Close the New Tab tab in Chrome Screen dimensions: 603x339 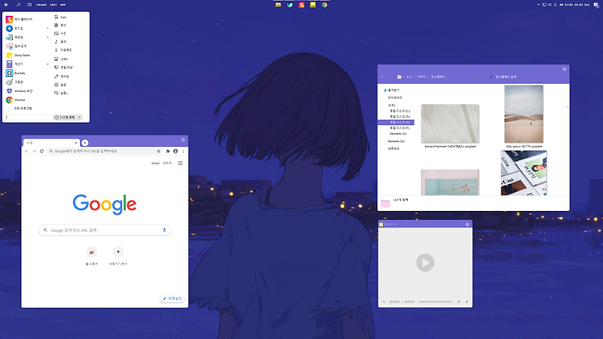76,142
